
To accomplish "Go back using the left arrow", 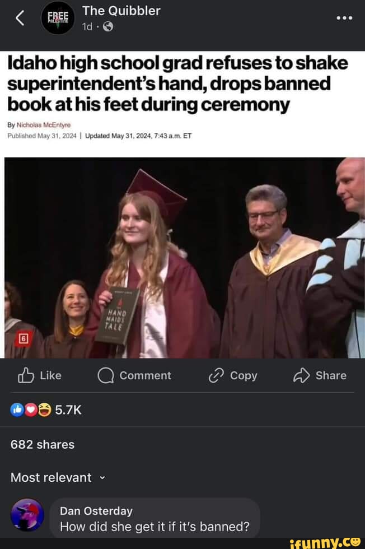I will tap(20, 18).
